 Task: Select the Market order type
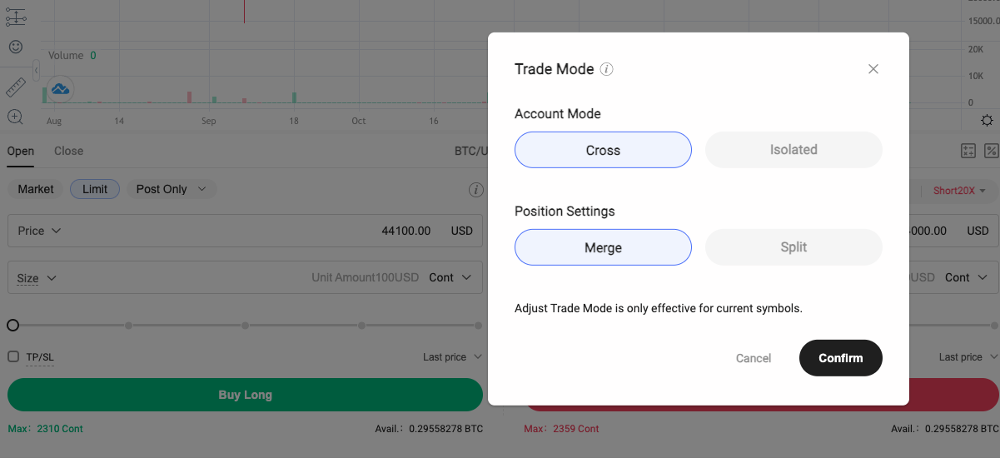tap(36, 189)
